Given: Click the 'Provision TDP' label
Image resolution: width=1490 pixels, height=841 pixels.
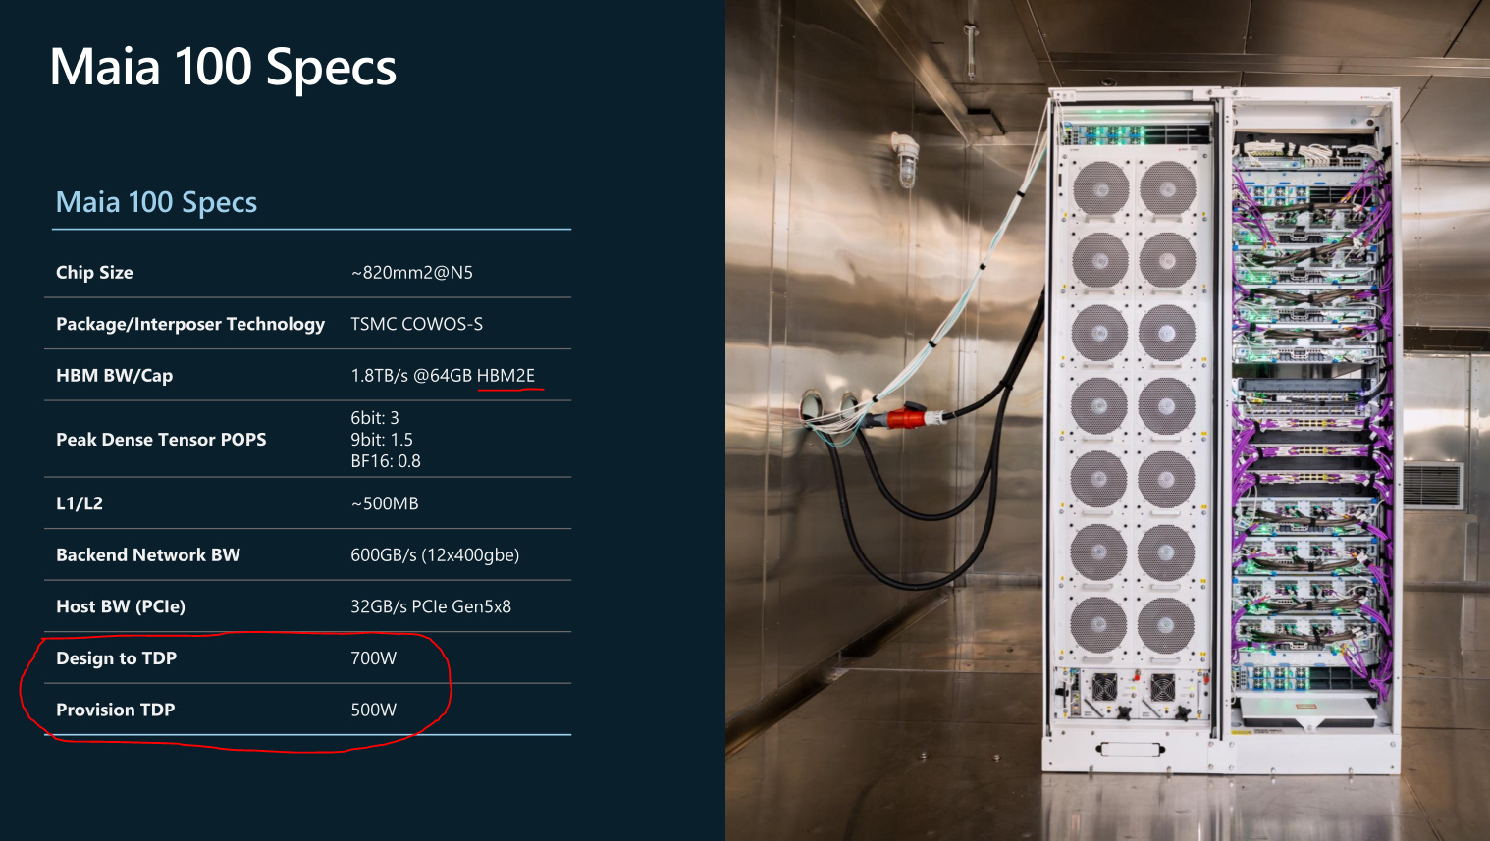Looking at the screenshot, I should [x=115, y=710].
